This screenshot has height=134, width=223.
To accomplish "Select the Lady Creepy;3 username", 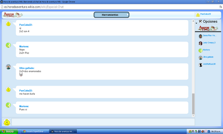I will coord(209,43).
